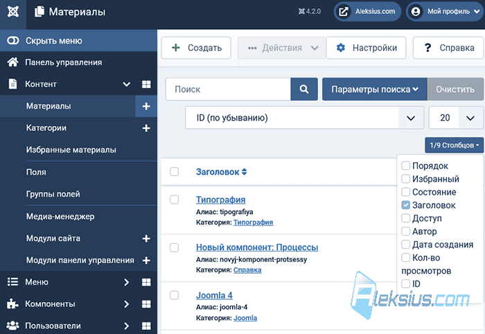This screenshot has height=334, width=485.
Task: Sort by Заголовок sort arrows
Action: tap(245, 172)
